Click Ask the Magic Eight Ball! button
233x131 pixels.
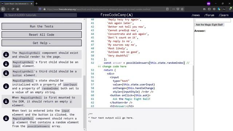(x=209, y=25)
